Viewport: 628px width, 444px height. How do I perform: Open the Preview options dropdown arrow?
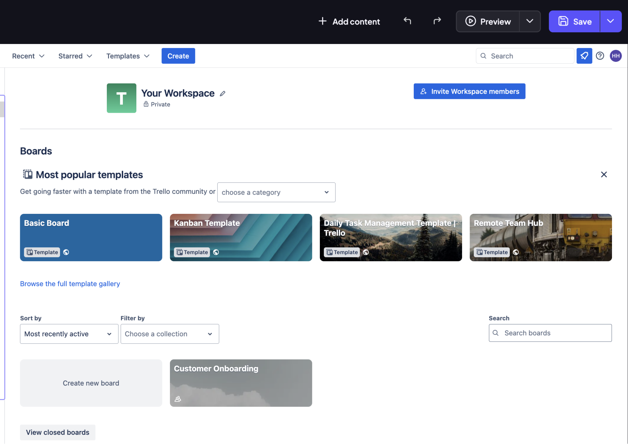click(x=529, y=21)
